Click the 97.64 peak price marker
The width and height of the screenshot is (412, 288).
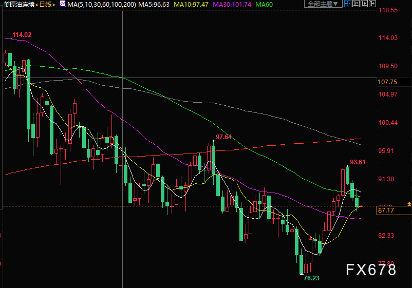point(223,137)
